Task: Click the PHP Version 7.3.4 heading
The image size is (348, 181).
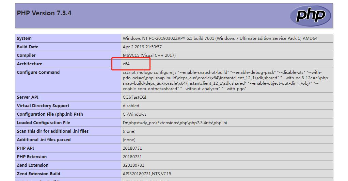Action: point(44,13)
